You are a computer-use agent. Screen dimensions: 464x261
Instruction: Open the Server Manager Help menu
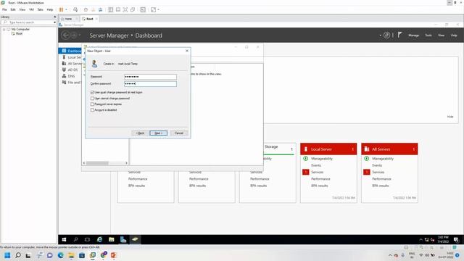click(x=454, y=36)
